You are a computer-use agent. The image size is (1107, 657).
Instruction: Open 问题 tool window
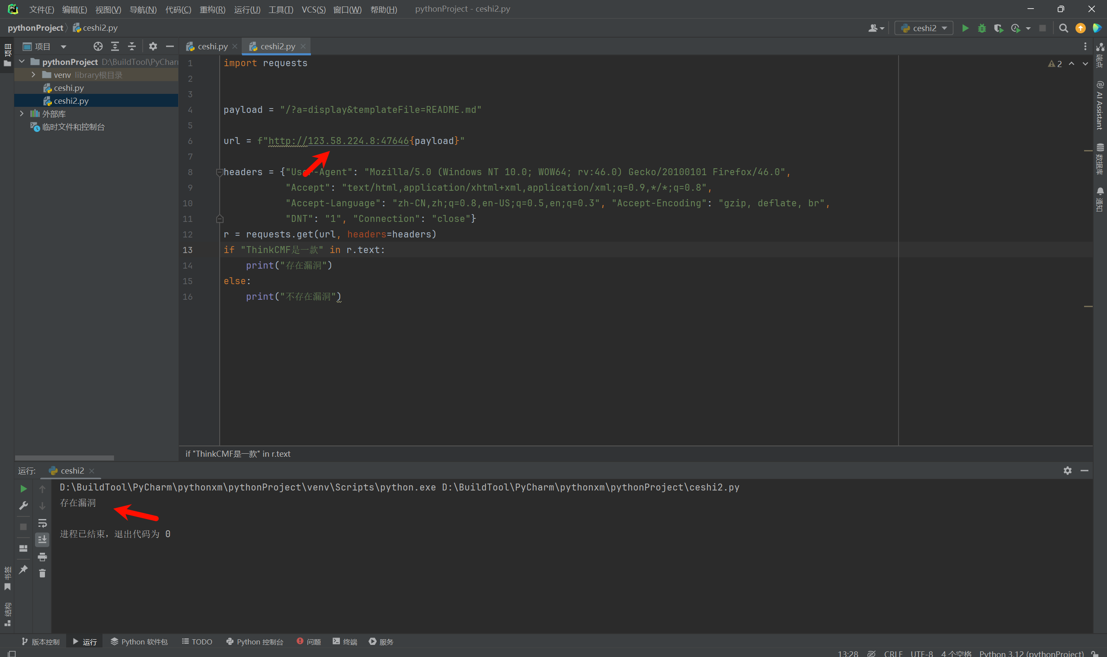click(x=309, y=641)
